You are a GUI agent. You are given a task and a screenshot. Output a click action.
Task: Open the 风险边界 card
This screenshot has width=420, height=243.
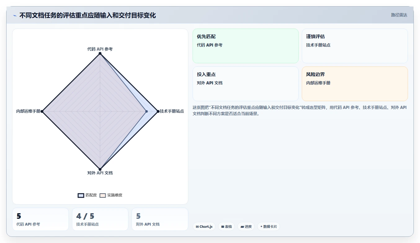click(x=355, y=84)
